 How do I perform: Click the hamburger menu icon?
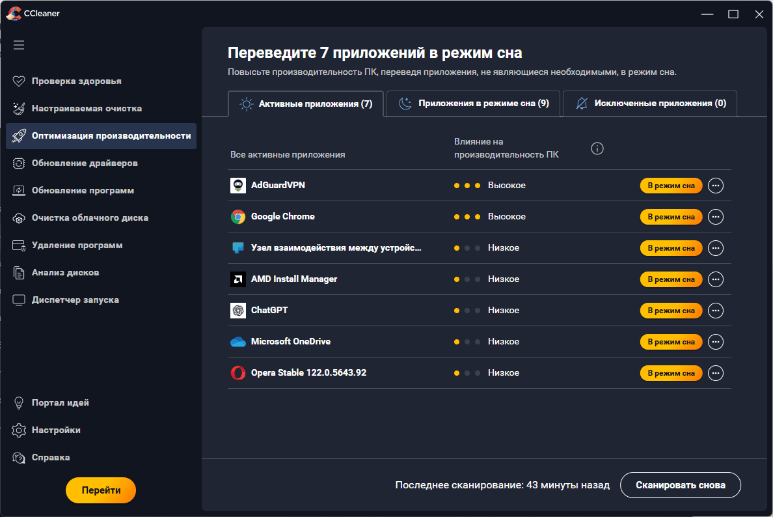[x=19, y=45]
